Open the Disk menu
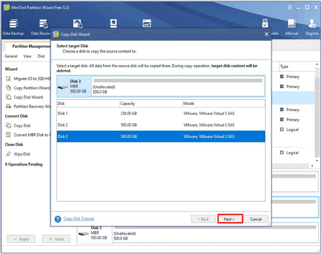Viewport: 322px width, 254px height. [x=41, y=56]
